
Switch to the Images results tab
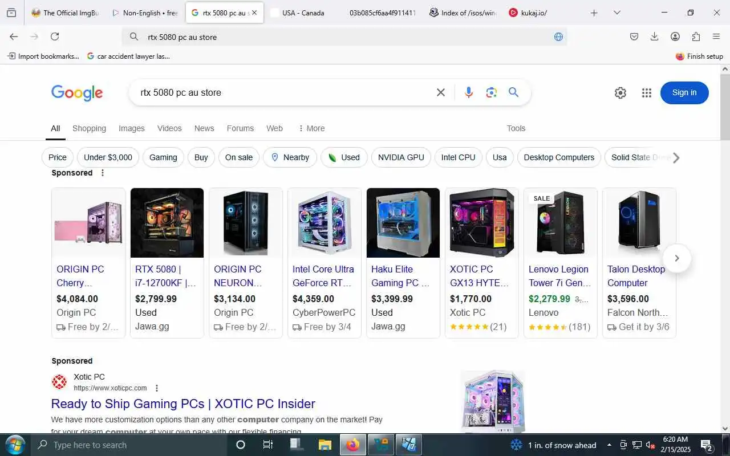point(132,128)
